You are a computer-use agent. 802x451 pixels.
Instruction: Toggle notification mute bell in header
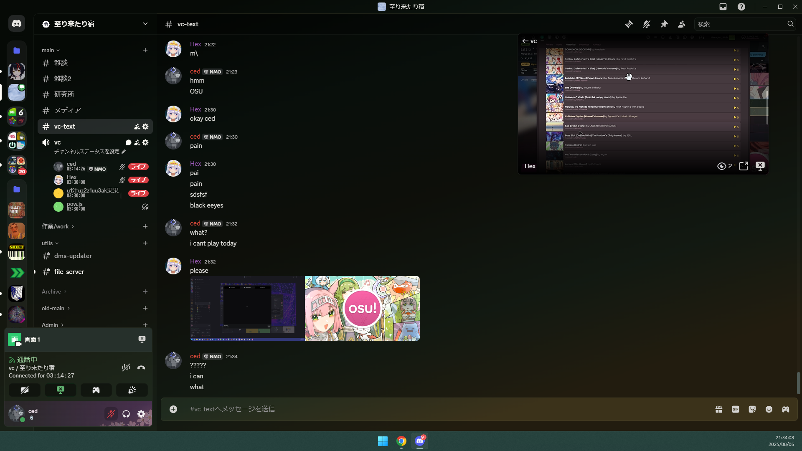[646, 24]
